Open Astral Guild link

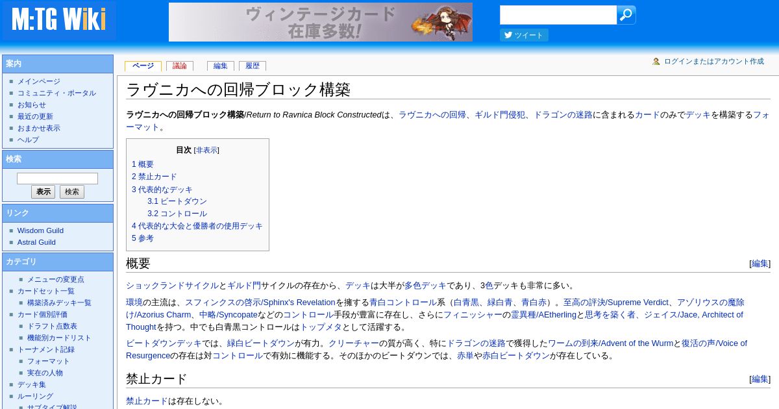tap(36, 242)
